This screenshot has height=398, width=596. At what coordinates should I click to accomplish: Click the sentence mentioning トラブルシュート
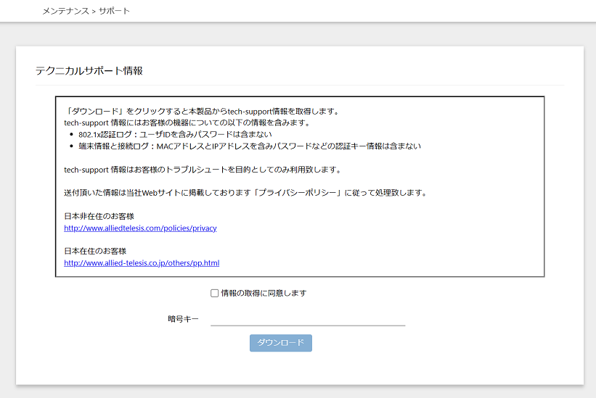pos(203,170)
